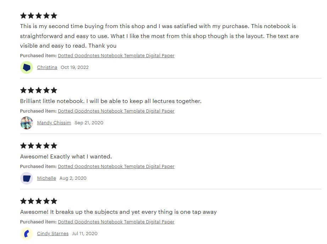This screenshot has height=244, width=327.
Task: Open purchased item link in Michelle's review
Action: pos(116,167)
